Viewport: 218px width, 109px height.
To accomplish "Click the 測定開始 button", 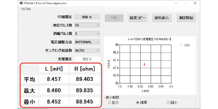I will click(186, 18).
